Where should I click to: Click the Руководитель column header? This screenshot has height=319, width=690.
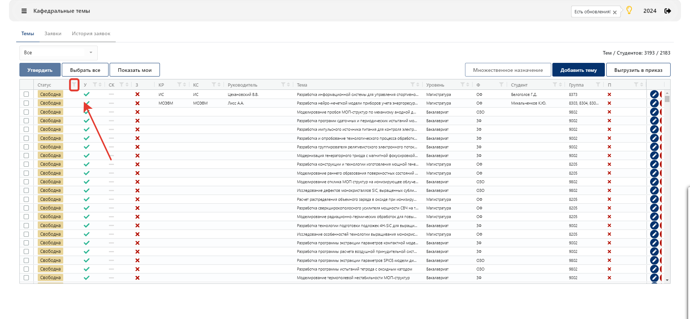[243, 85]
